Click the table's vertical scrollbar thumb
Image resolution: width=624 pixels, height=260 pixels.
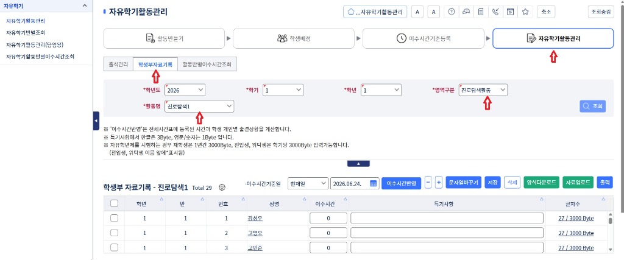point(610,220)
